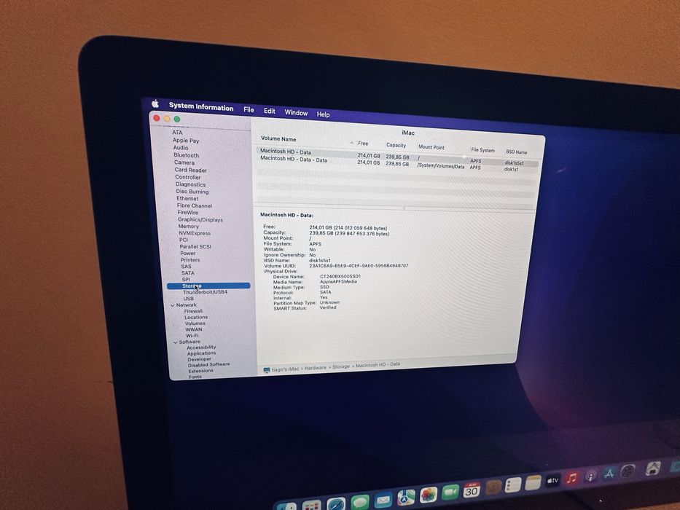Select first Macintosh HD - Data volume row
680x510 pixels.
[x=397, y=157]
